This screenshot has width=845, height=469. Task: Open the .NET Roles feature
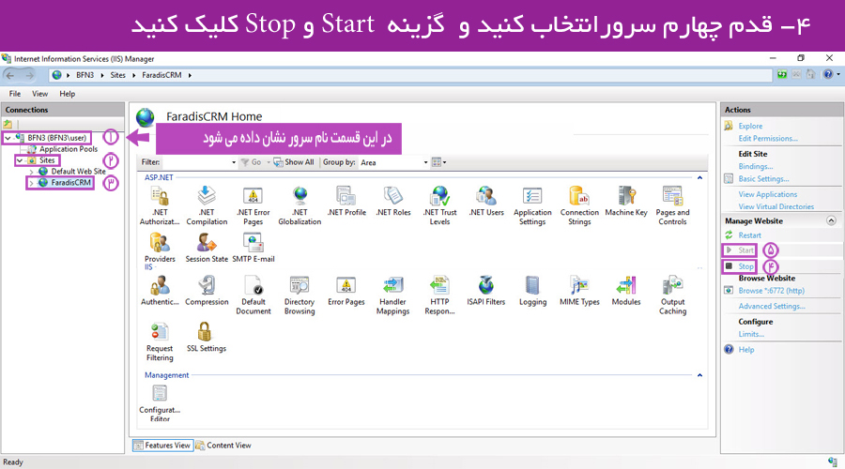tap(393, 202)
